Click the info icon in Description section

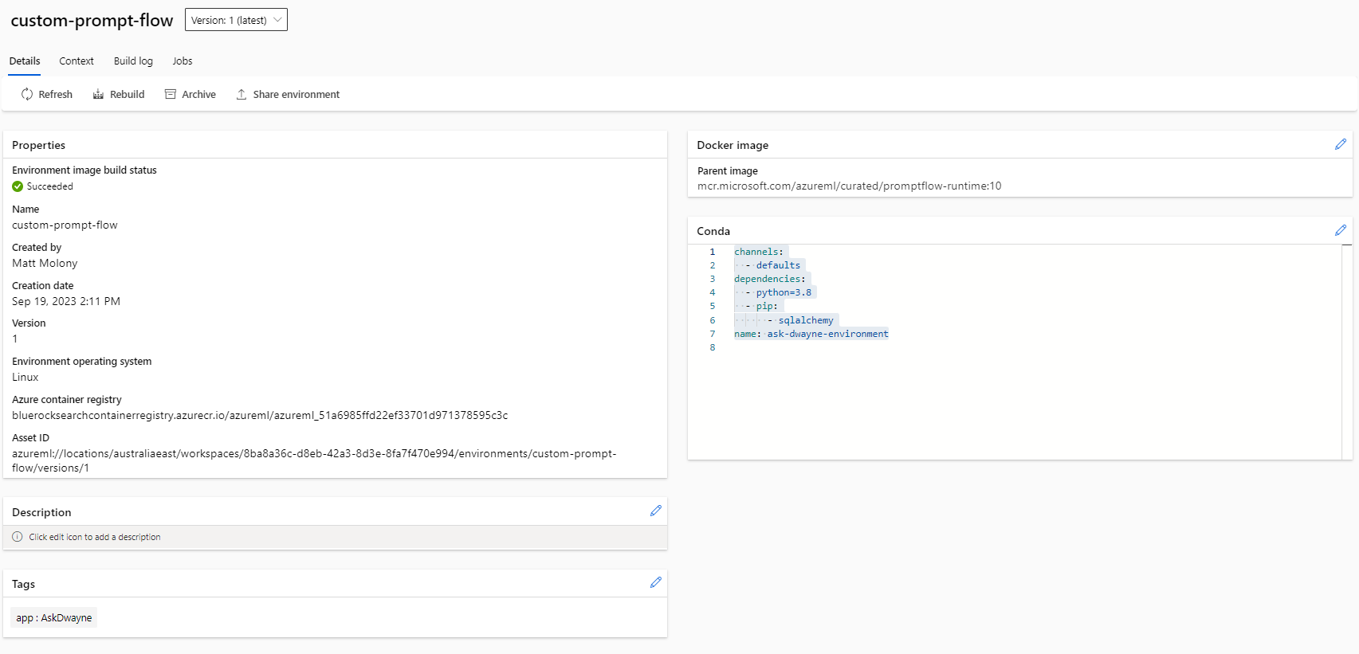coord(18,537)
